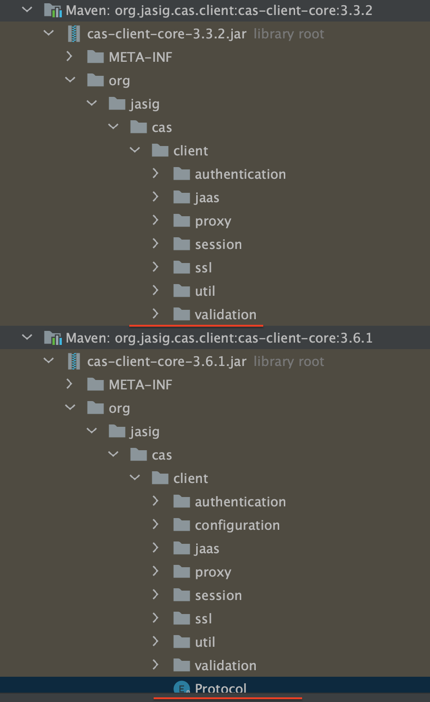Collapse the client package in 3.3.2 jar
Viewport: 430px width, 702px height.
click(x=135, y=150)
